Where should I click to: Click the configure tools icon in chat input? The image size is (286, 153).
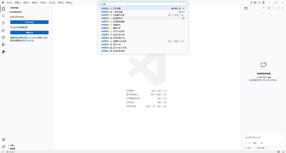pyautogui.click(x=262, y=143)
